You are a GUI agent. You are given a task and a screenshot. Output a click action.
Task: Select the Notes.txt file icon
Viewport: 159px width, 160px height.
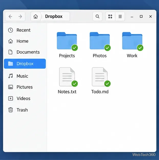(x=67, y=77)
